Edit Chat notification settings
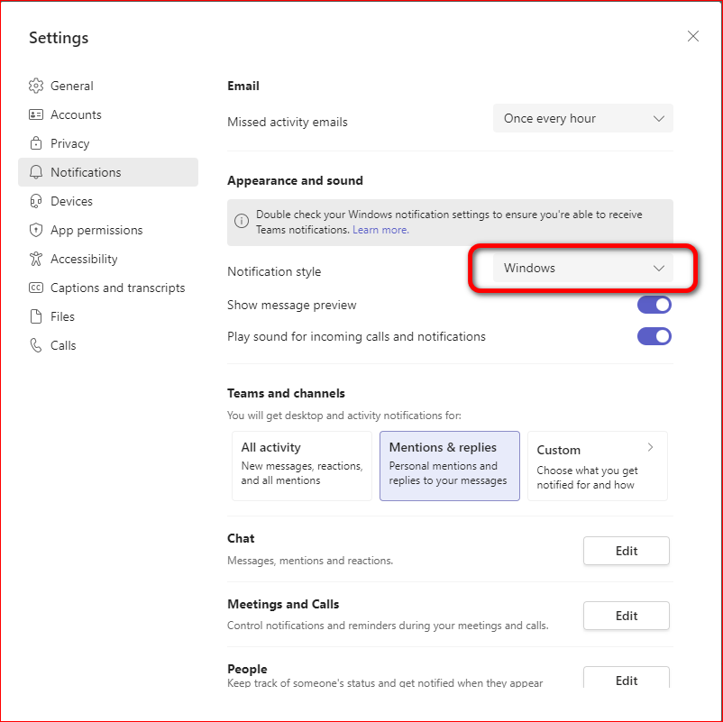Viewport: 723px width, 722px height. (x=626, y=551)
